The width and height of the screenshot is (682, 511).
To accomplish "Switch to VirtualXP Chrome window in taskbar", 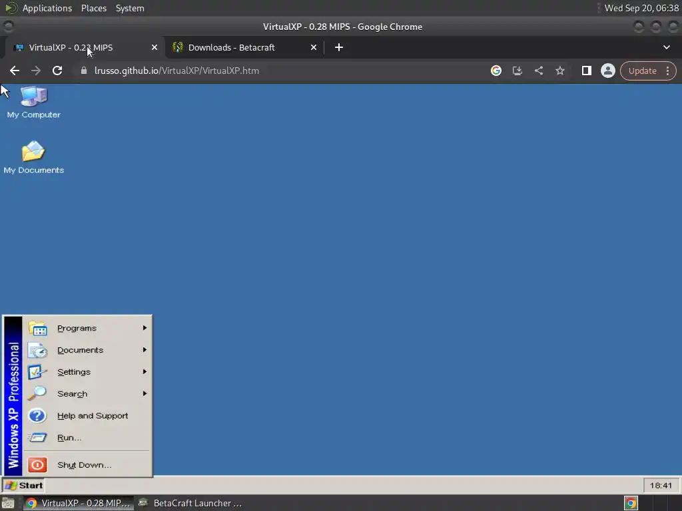I will [78, 503].
